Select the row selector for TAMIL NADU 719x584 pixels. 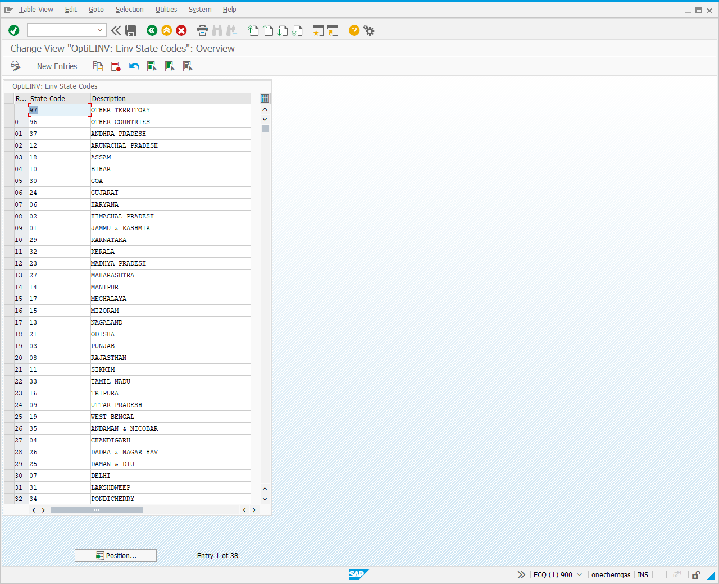(9, 381)
